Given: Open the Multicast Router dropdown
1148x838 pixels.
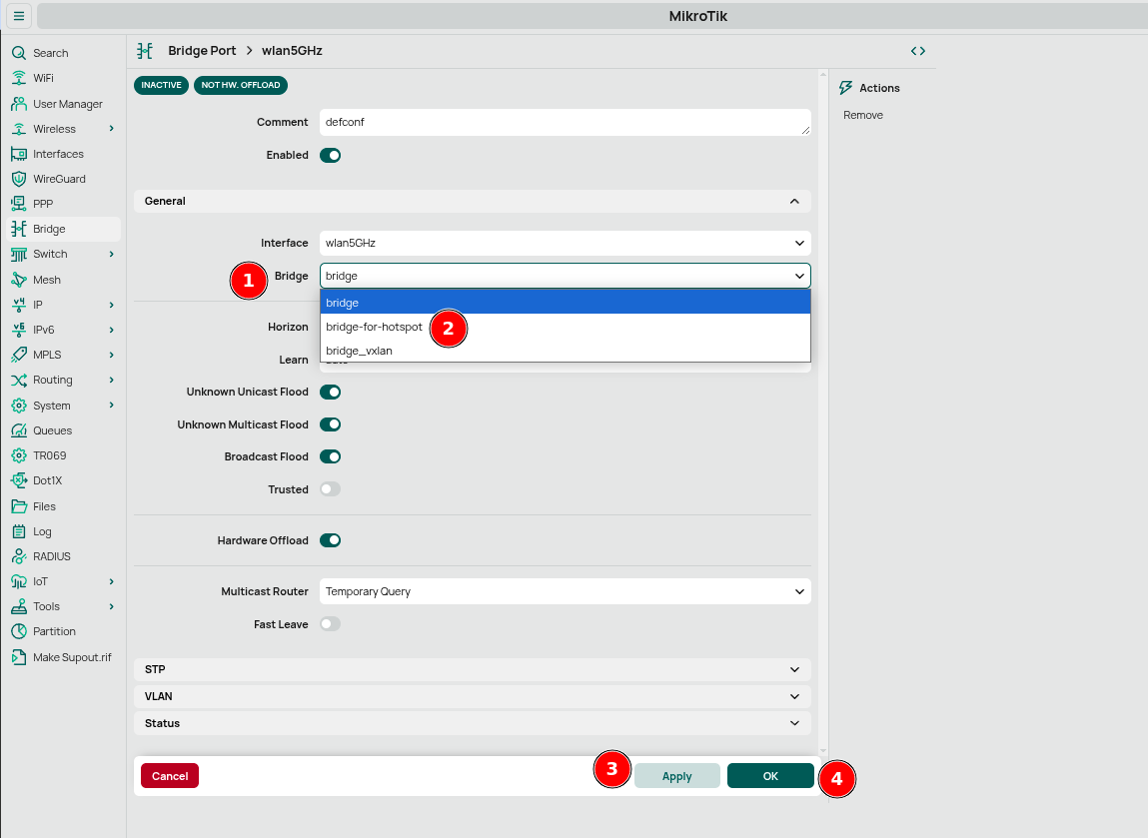Looking at the screenshot, I should [565, 590].
